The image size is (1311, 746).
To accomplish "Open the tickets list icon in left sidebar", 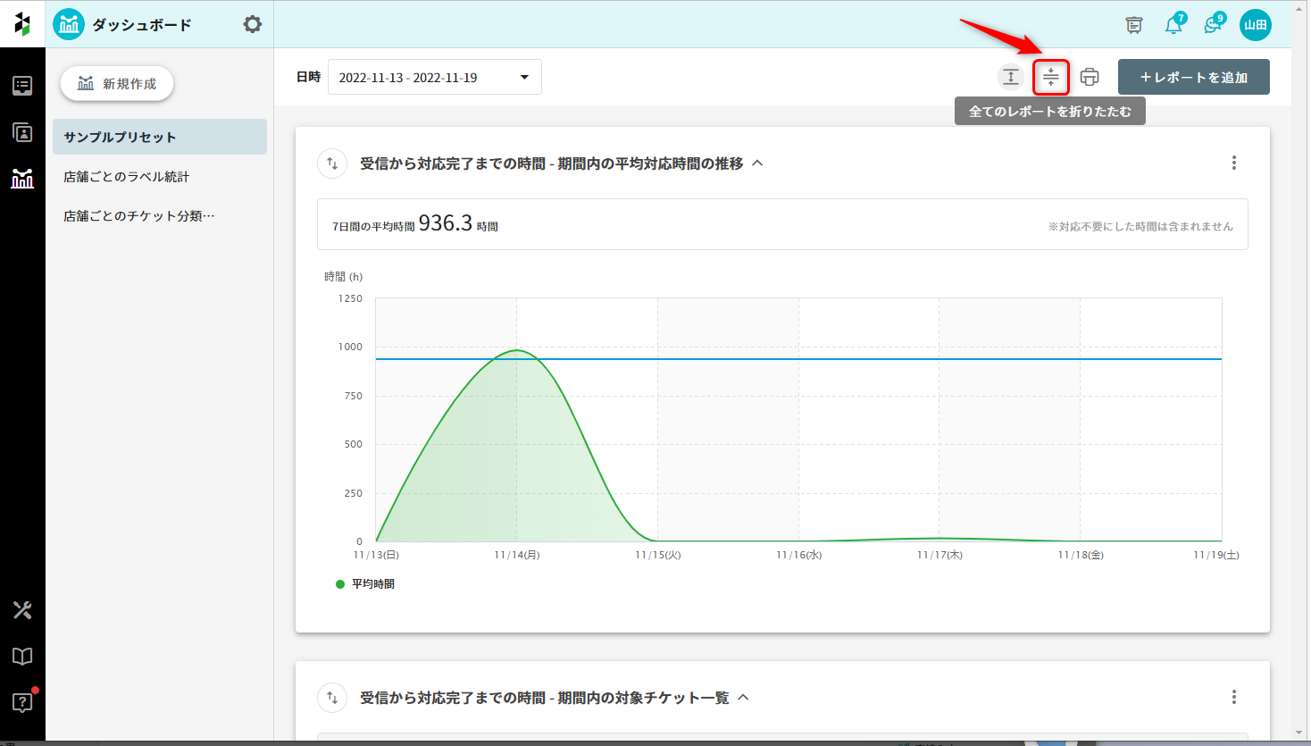I will (22, 86).
